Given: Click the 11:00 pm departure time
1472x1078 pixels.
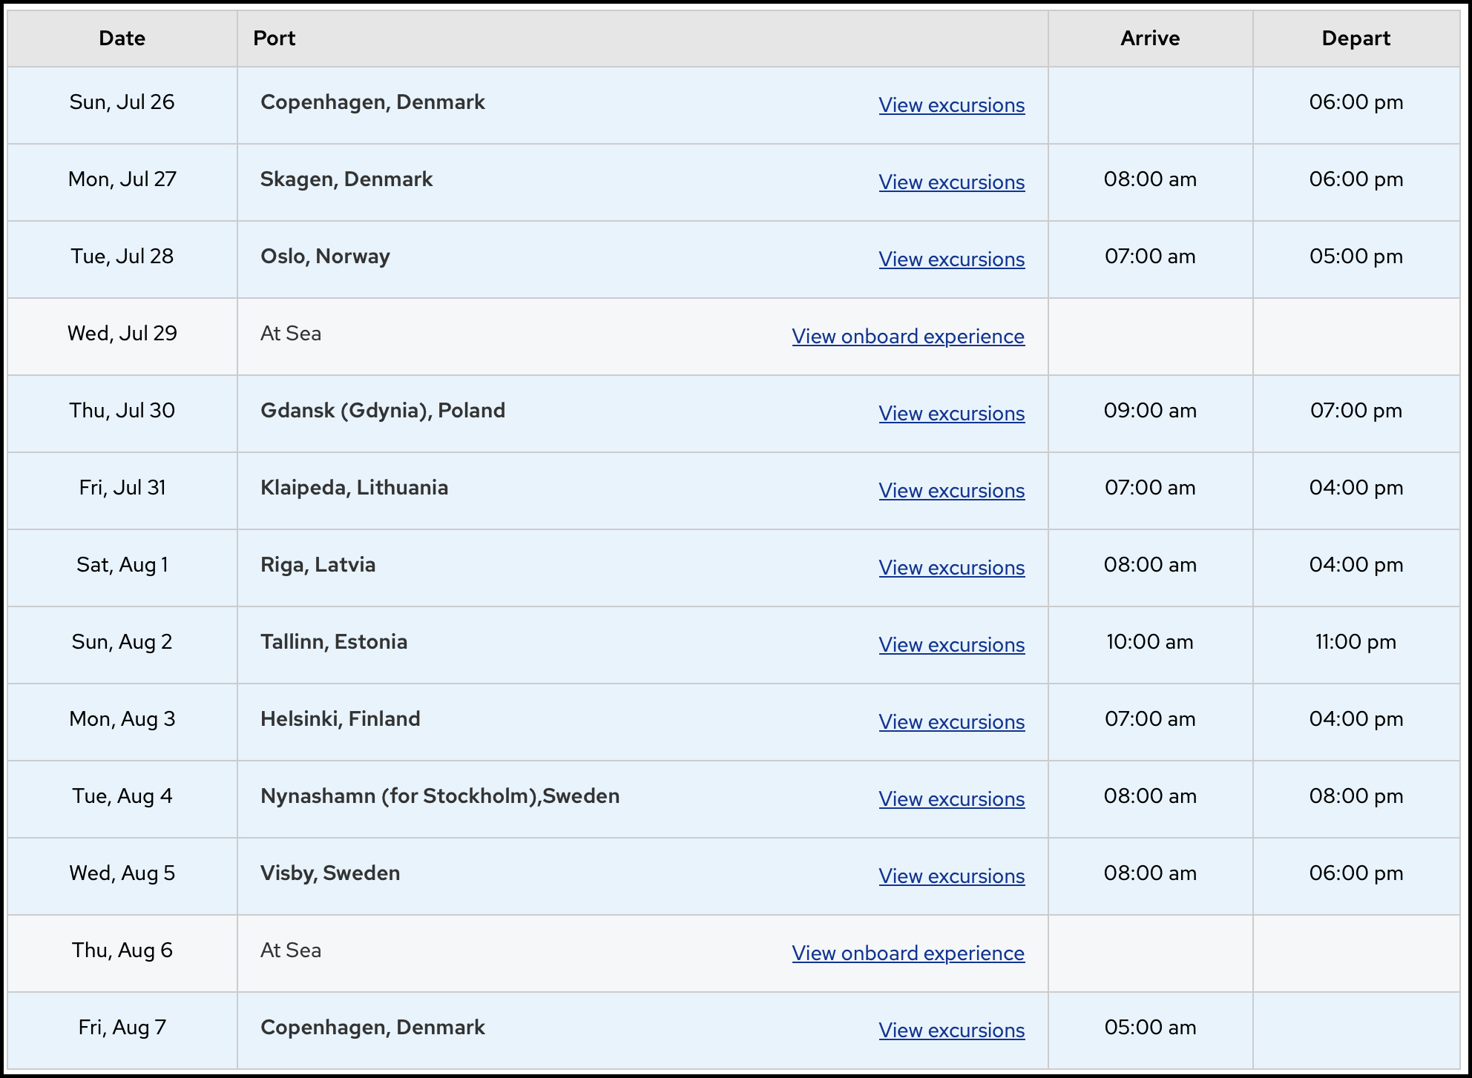Looking at the screenshot, I should [1356, 642].
